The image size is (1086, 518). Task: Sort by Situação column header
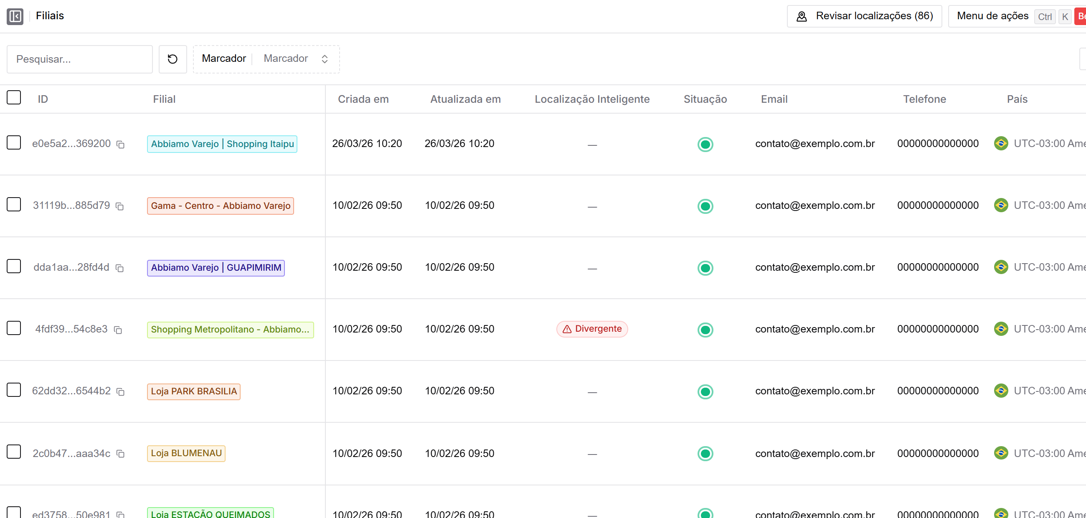pos(705,99)
